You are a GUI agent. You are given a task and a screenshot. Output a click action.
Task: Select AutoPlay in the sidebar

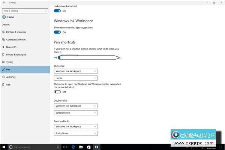pos(10,77)
